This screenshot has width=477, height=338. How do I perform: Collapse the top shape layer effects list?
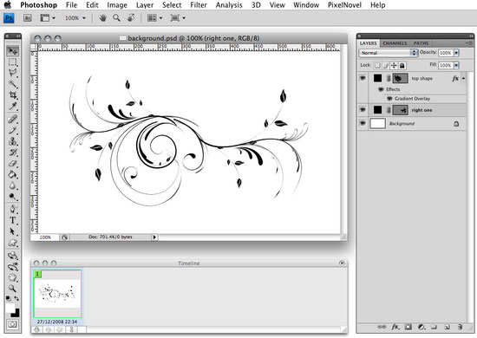coord(463,78)
